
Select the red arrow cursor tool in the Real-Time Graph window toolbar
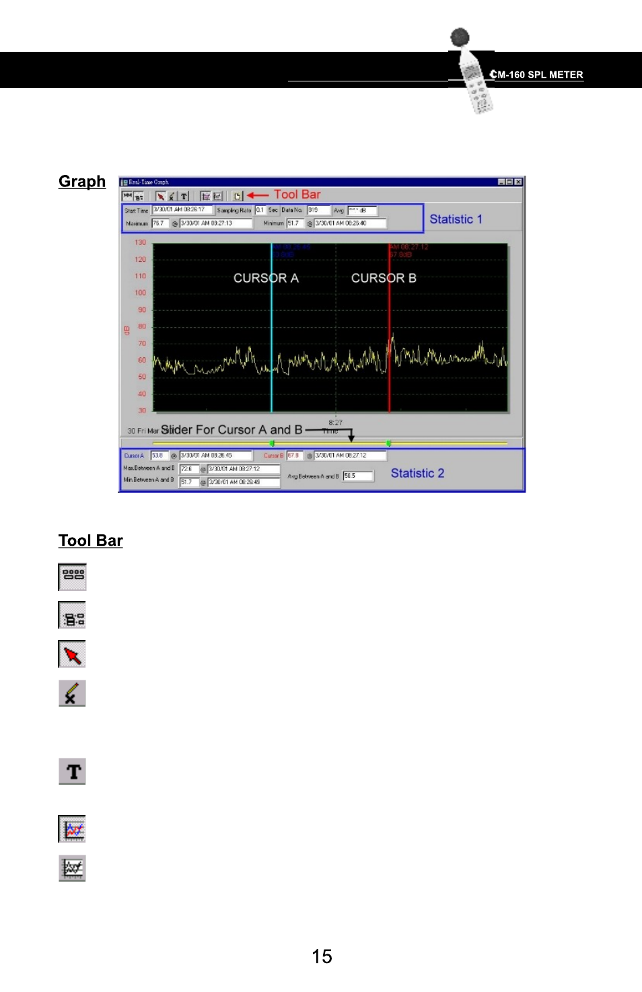160,197
